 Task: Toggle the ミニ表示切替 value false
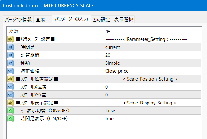[x=153, y=110]
